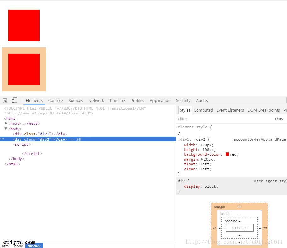
Task: Select the opening script tag node
Action: 22,144
